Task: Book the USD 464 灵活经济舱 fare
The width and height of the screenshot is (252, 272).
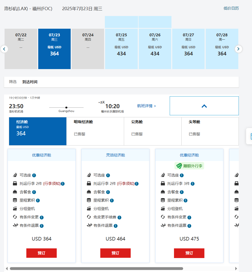Action: (x=115, y=253)
